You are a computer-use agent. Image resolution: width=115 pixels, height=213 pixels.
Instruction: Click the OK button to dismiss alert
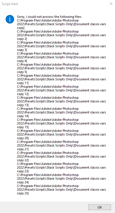(x=99, y=207)
